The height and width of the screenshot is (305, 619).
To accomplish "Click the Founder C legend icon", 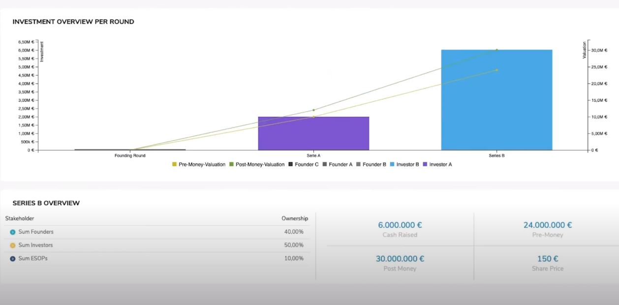I will pos(289,164).
